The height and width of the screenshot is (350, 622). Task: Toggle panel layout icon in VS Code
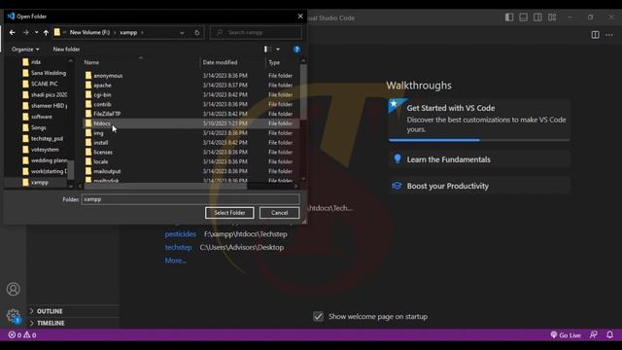coord(524,17)
